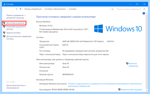Open the blue help question mark icon
The image size is (150, 94).
[144, 13]
